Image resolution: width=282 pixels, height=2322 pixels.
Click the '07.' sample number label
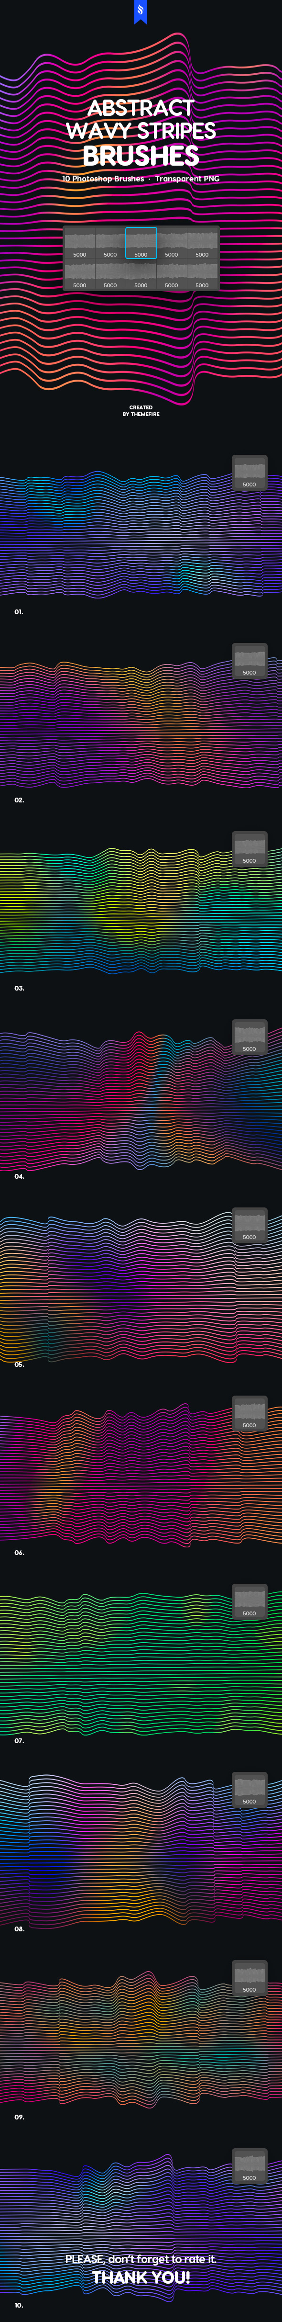click(19, 1741)
